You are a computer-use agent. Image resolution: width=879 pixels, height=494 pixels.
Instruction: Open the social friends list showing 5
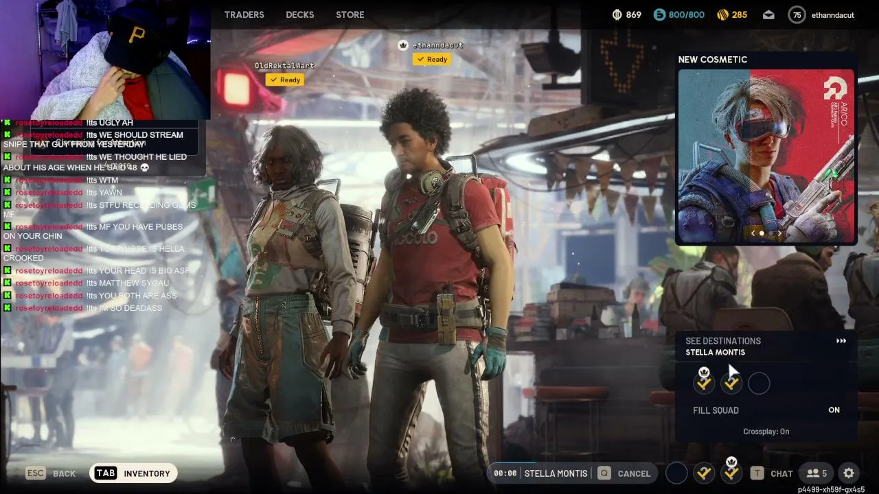[817, 473]
